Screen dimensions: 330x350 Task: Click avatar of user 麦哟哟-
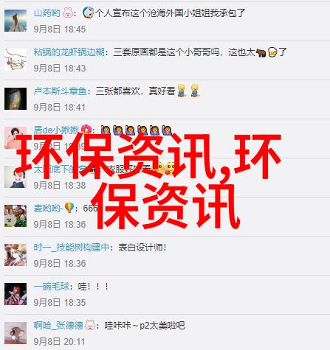(16, 216)
